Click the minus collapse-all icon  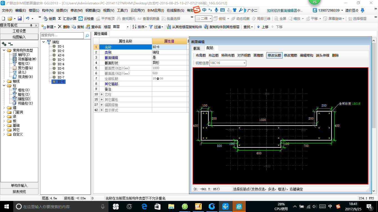pyautogui.click(x=10, y=44)
